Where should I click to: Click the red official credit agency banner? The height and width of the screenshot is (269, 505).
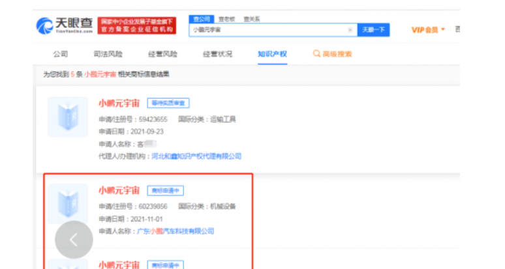point(137,25)
